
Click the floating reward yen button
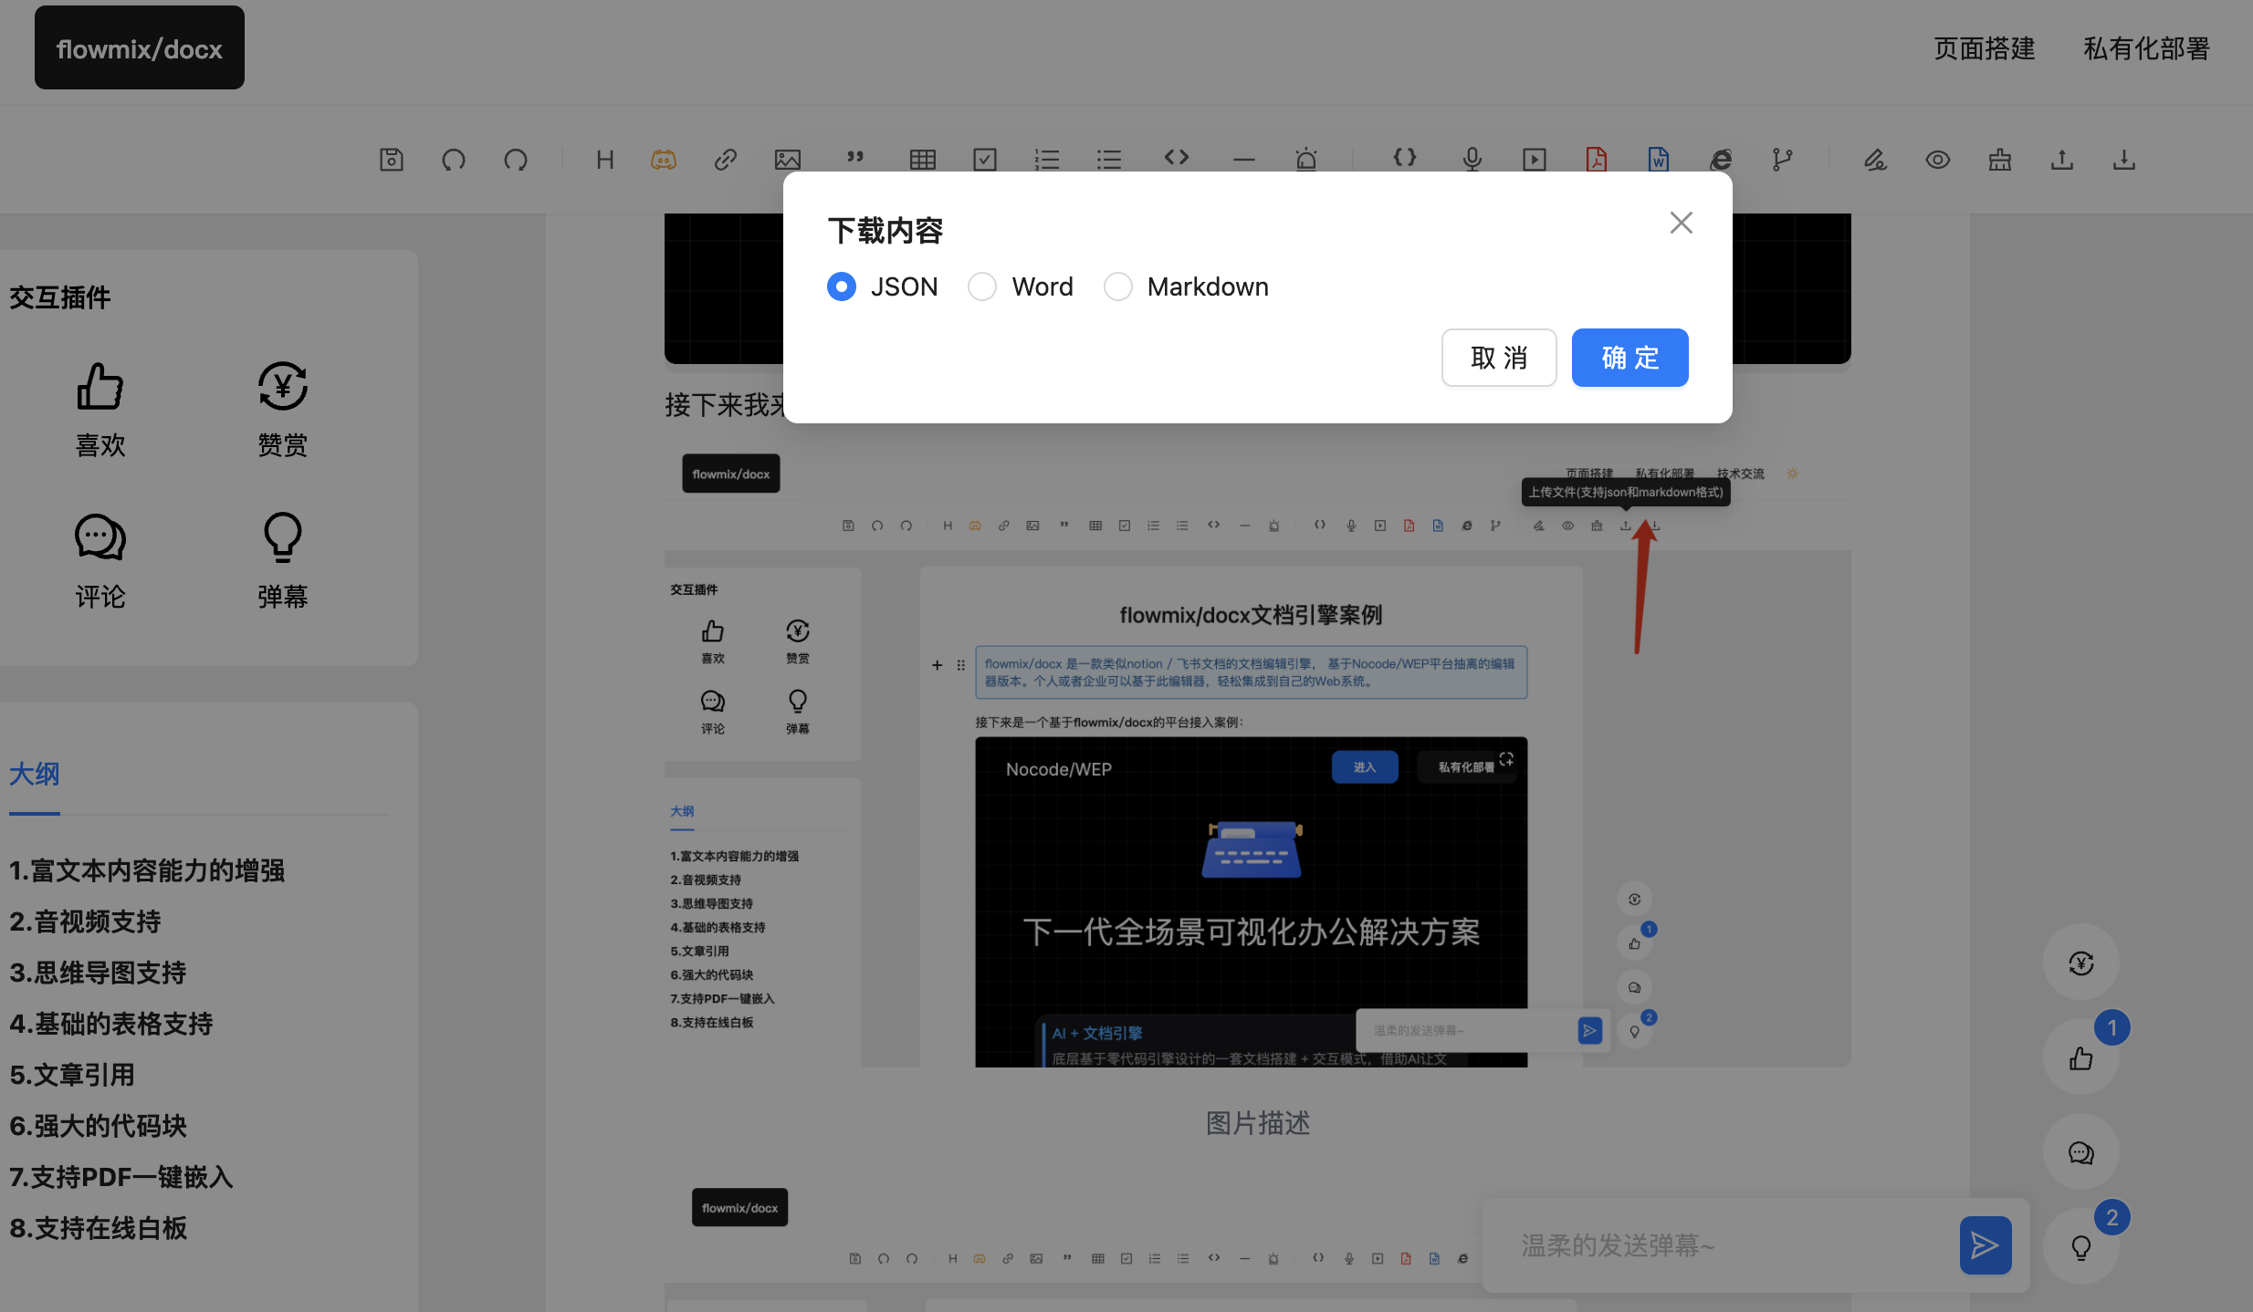point(2081,963)
